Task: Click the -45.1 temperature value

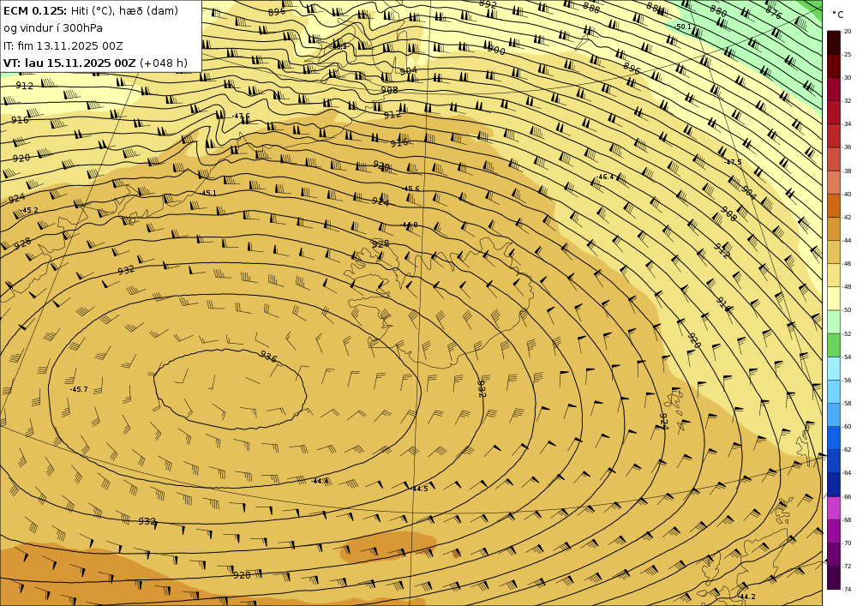Action: (x=207, y=193)
